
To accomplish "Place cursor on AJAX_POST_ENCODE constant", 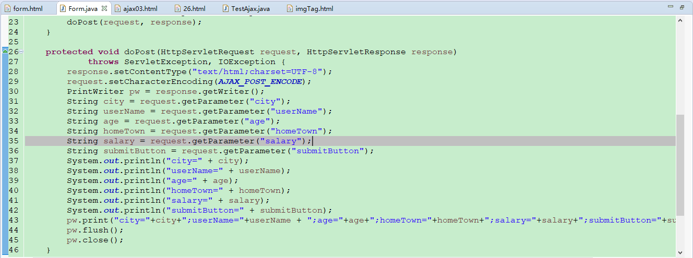I will [260, 82].
